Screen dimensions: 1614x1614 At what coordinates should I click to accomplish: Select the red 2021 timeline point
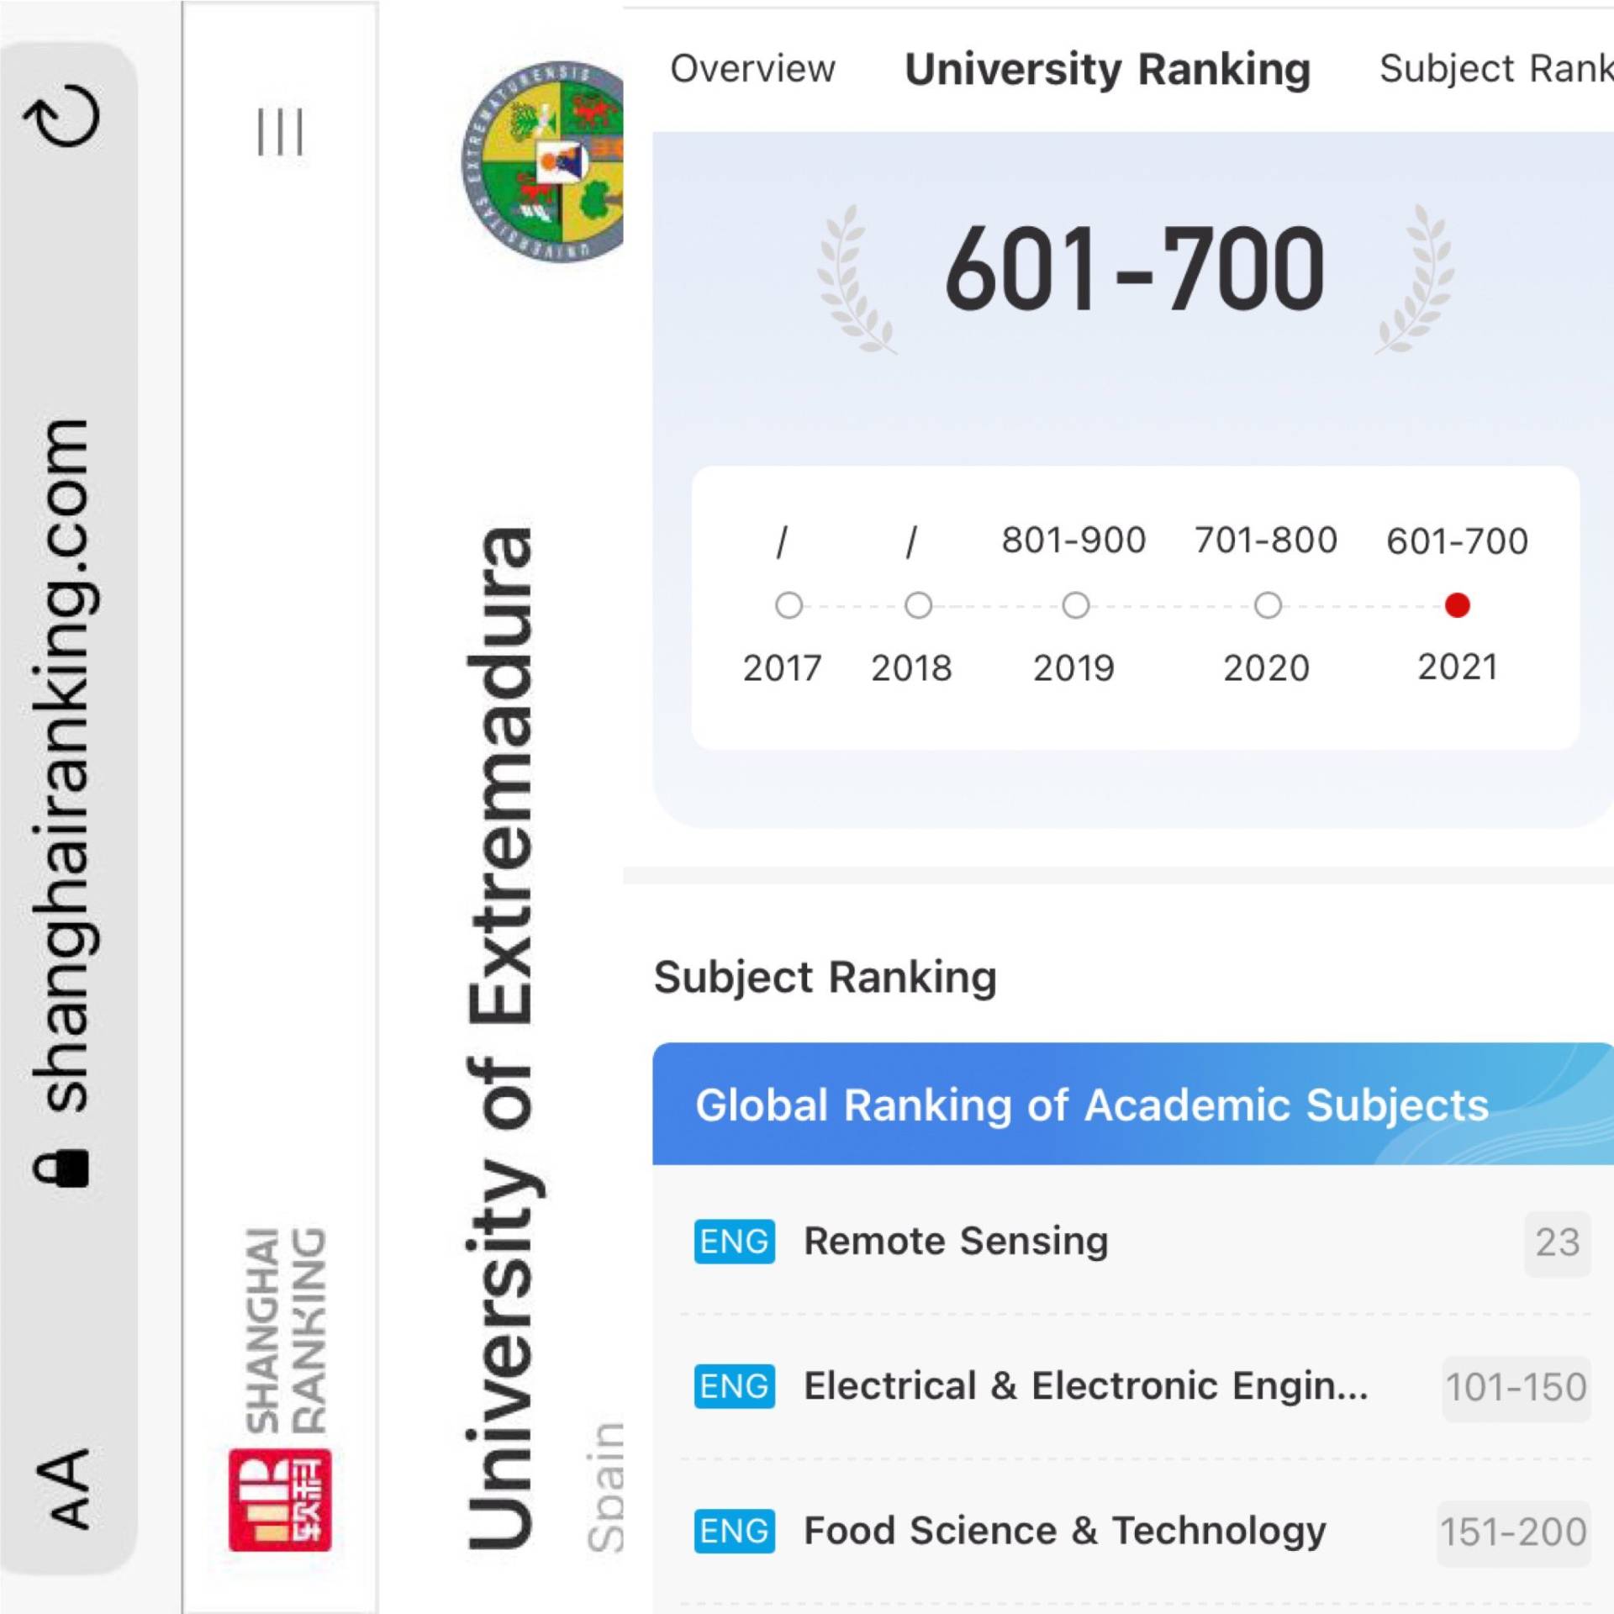pyautogui.click(x=1457, y=605)
